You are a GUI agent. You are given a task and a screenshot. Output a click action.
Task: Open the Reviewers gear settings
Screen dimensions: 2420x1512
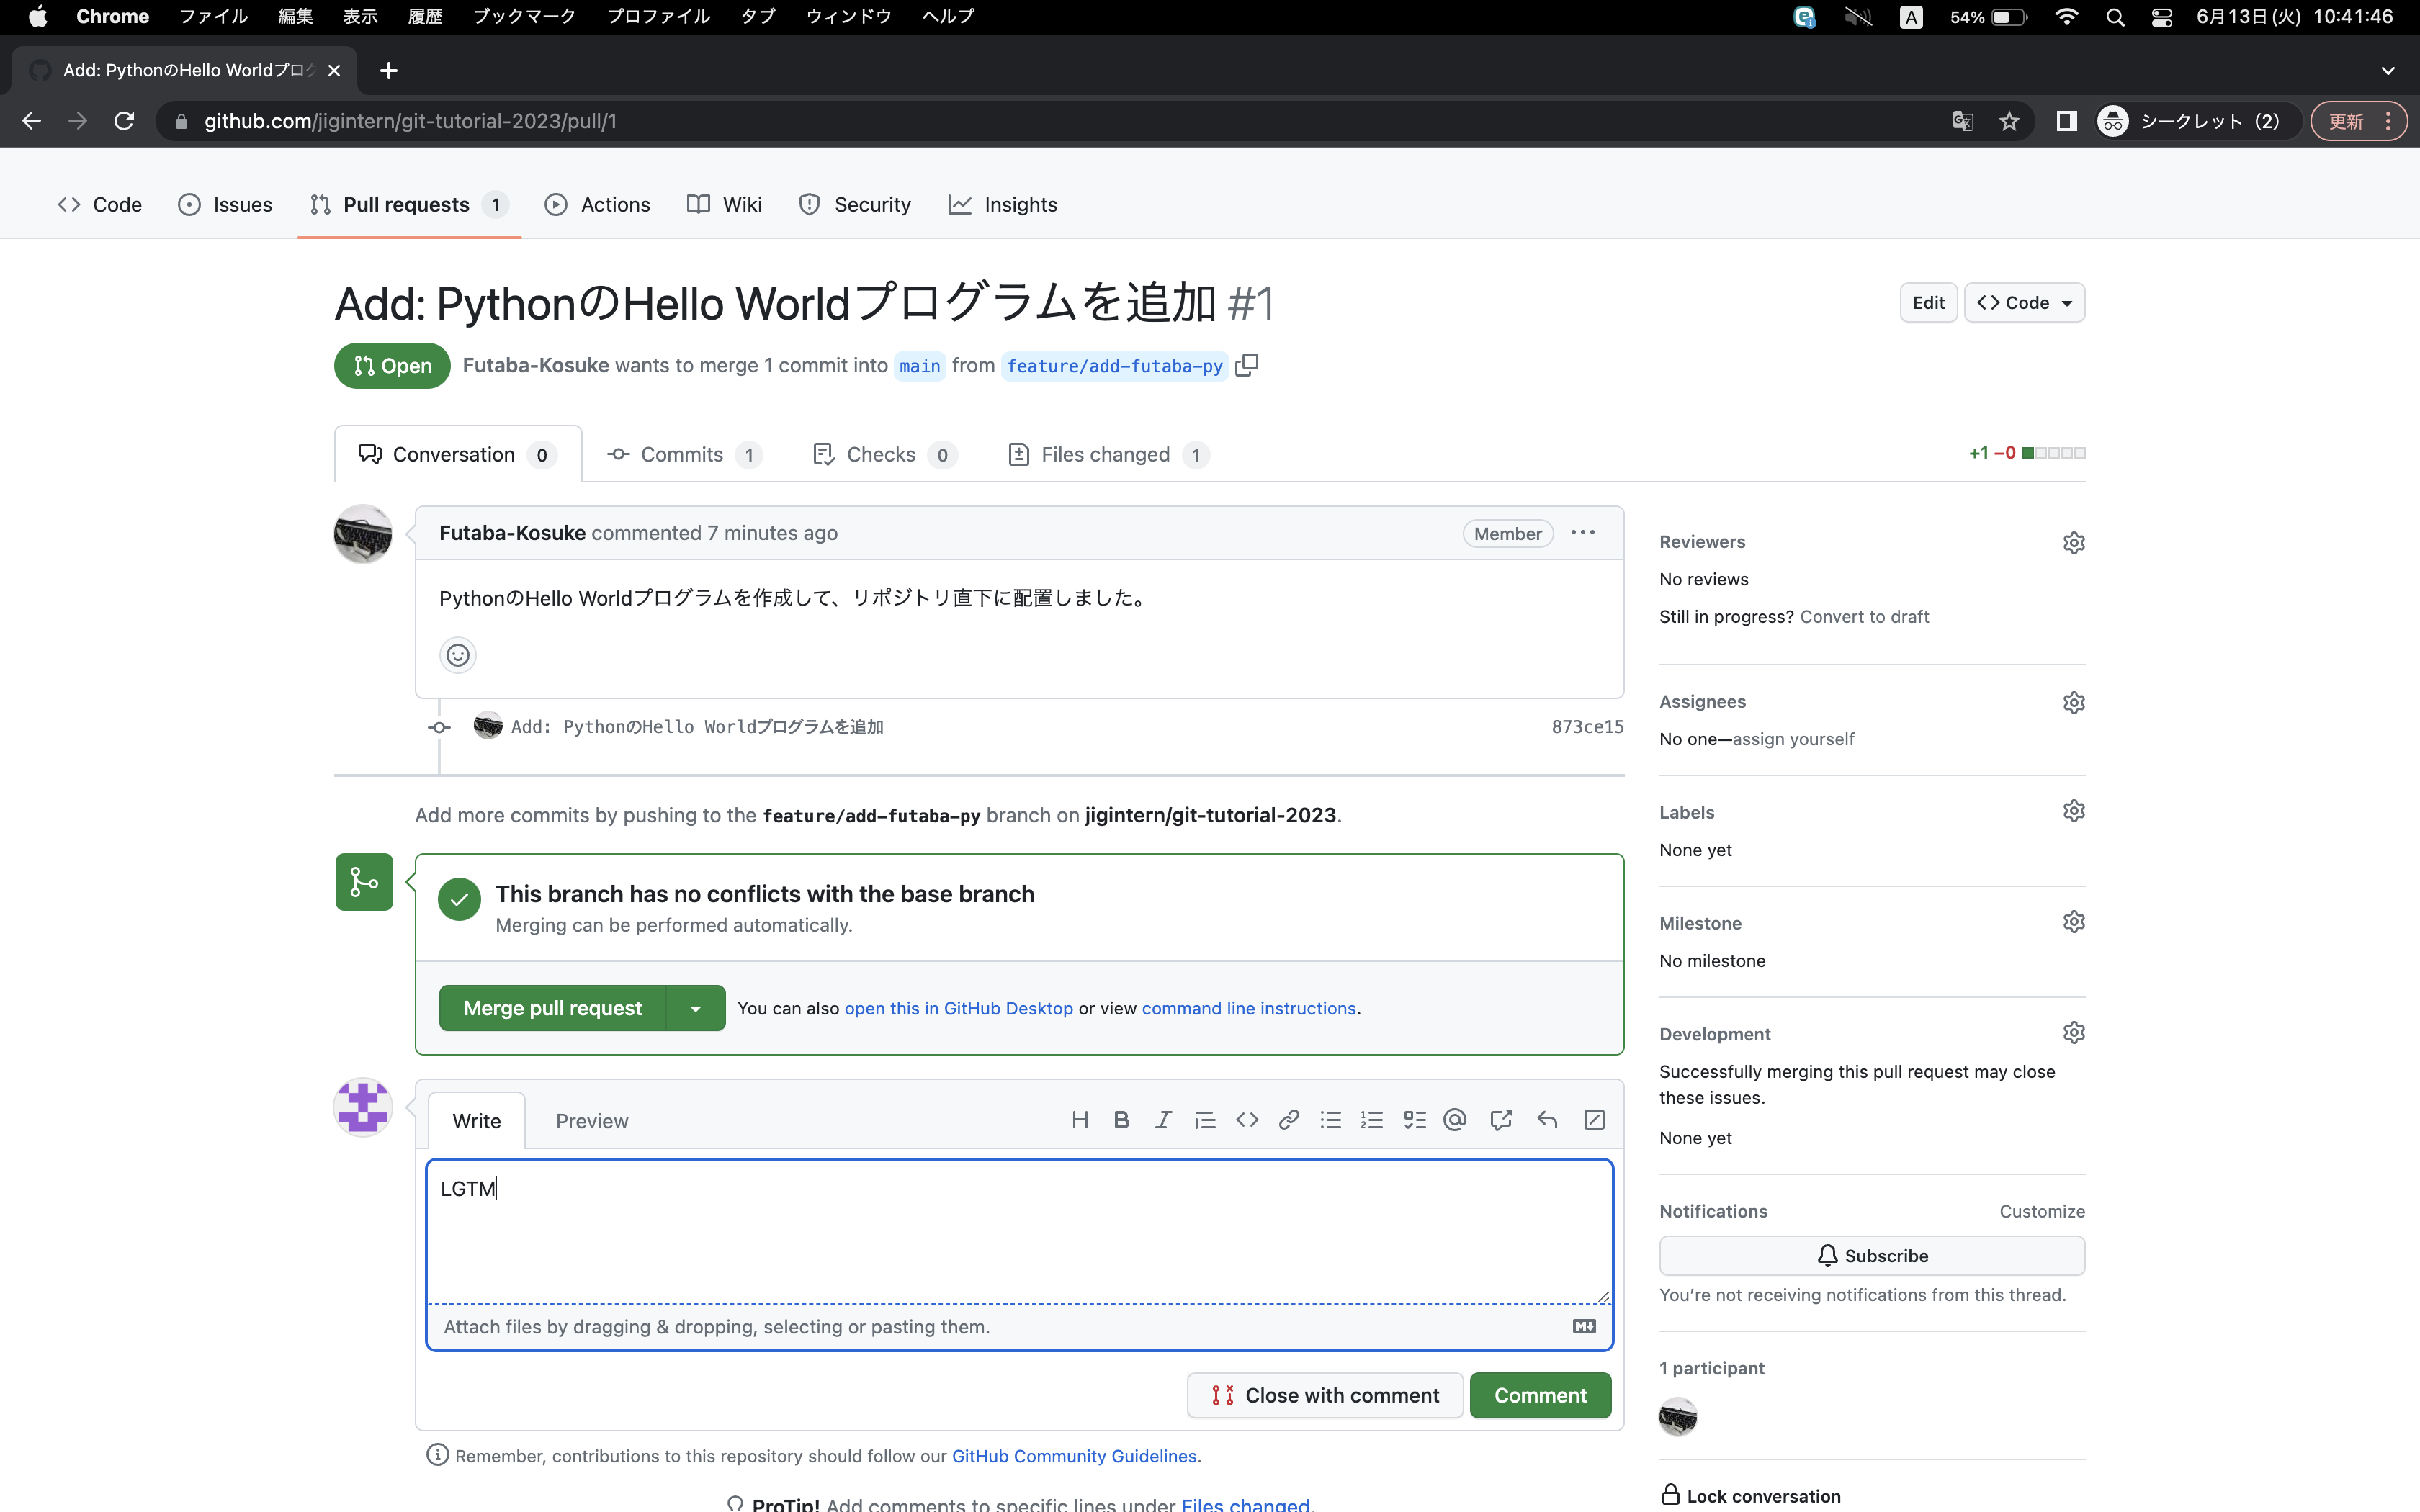pos(2073,542)
